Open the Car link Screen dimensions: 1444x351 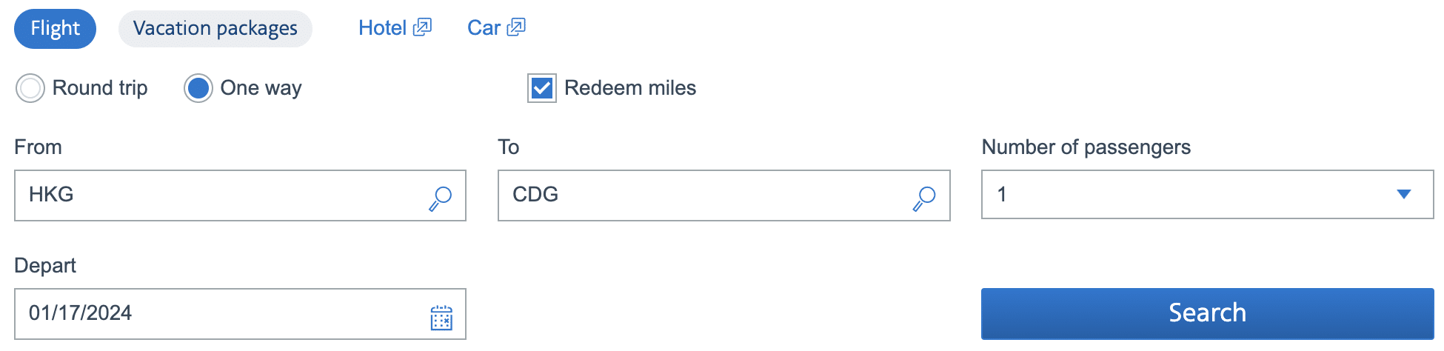coord(484,28)
